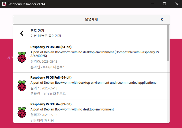
Task: Click no desktop environment description of Lite (32-bit)
Action: coord(72,109)
